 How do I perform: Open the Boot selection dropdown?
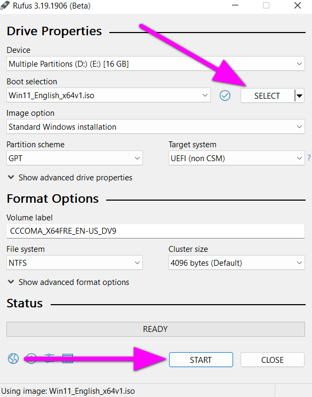tap(109, 95)
